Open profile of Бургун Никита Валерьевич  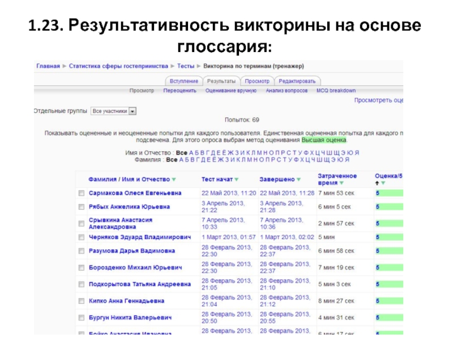pos(130,318)
